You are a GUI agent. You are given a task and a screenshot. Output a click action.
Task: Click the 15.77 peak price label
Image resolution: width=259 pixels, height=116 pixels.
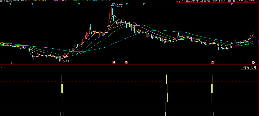coord(119,6)
